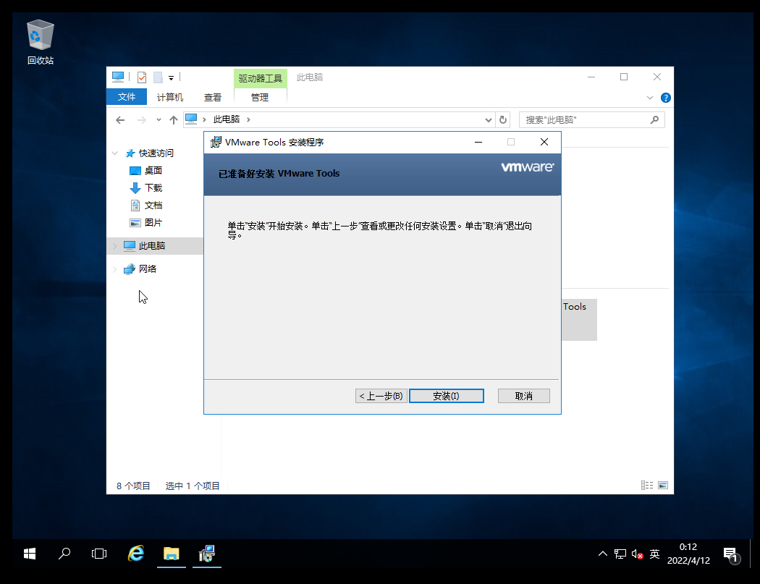
Task: Open the address bar history dropdown
Action: [488, 119]
